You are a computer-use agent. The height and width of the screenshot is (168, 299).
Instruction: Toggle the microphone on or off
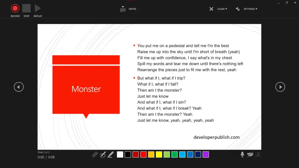(242, 155)
